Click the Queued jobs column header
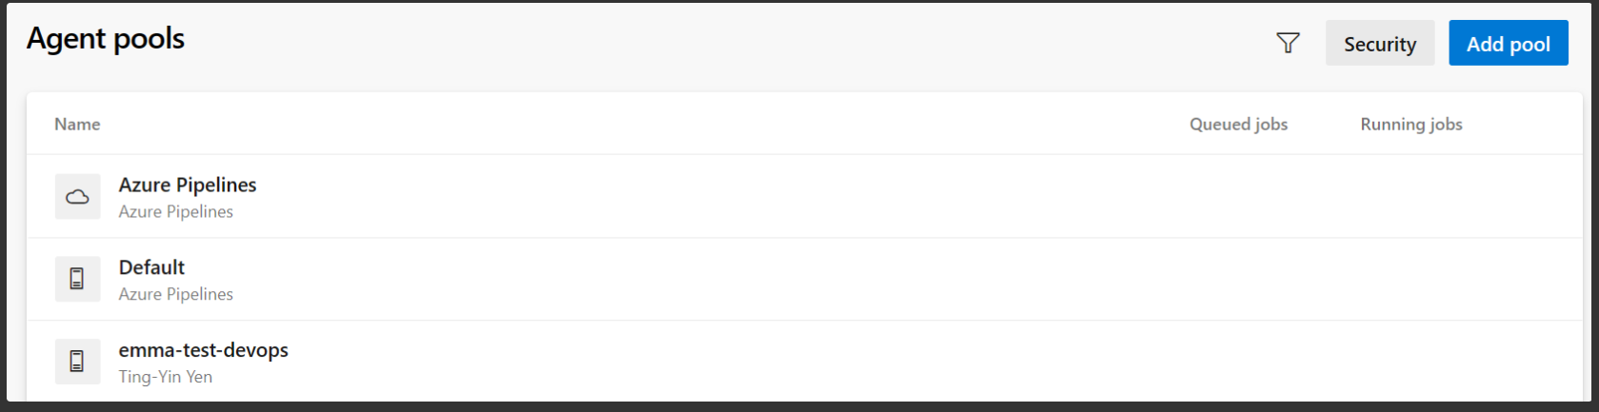Screen dimensions: 1599x412 pyautogui.click(x=1238, y=125)
